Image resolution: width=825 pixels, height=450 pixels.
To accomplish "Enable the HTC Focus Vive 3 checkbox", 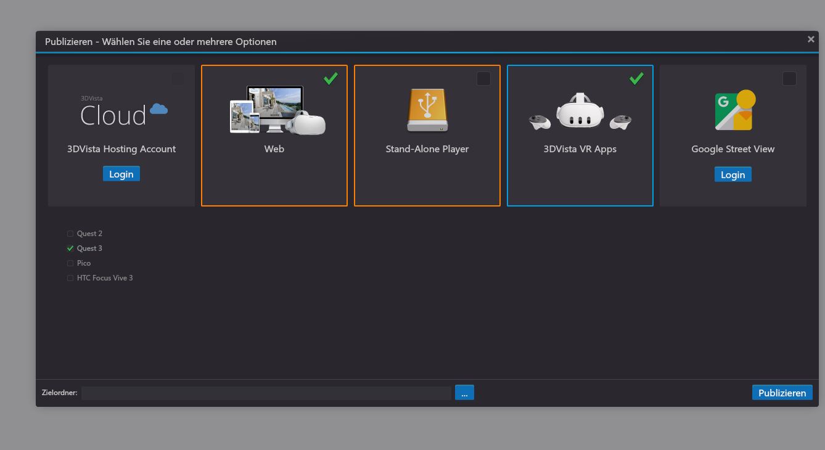I will [x=70, y=278].
